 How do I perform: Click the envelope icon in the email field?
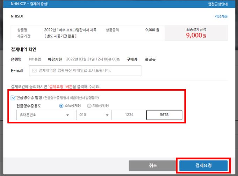35,71
